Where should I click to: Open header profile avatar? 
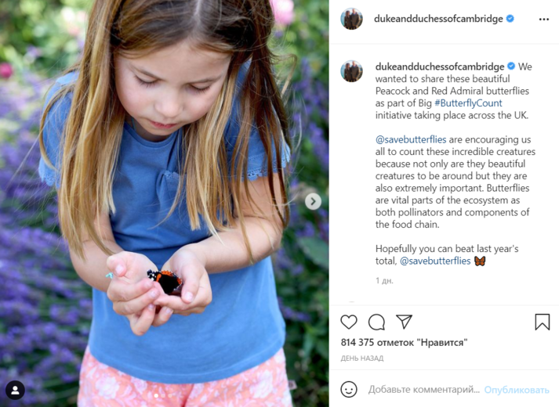[351, 19]
